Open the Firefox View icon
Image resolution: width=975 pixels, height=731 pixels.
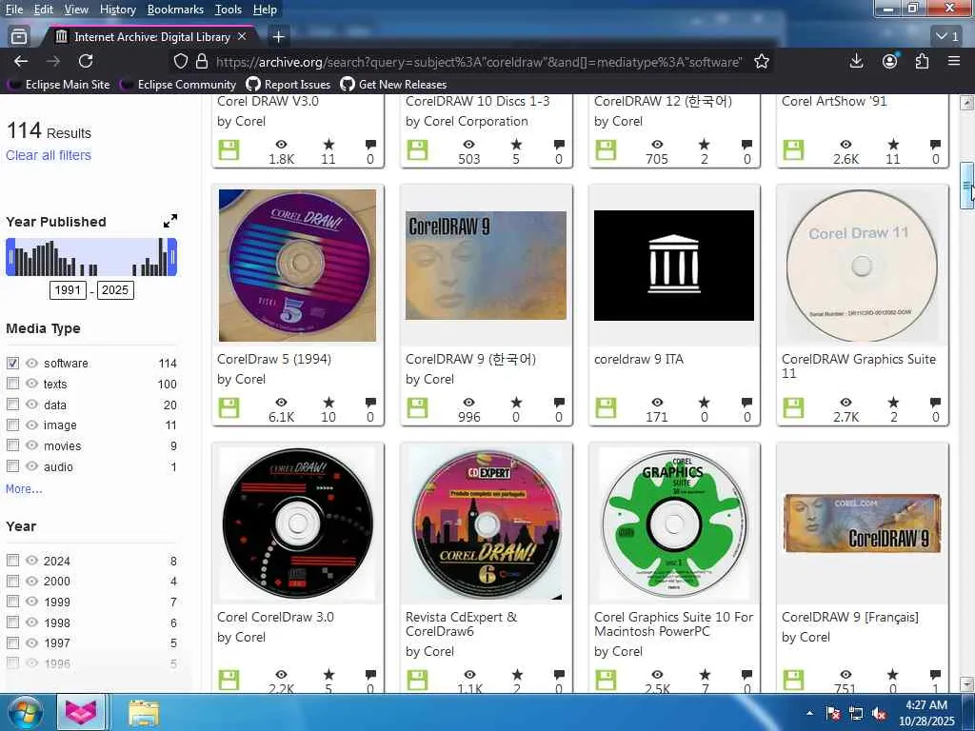(x=19, y=37)
